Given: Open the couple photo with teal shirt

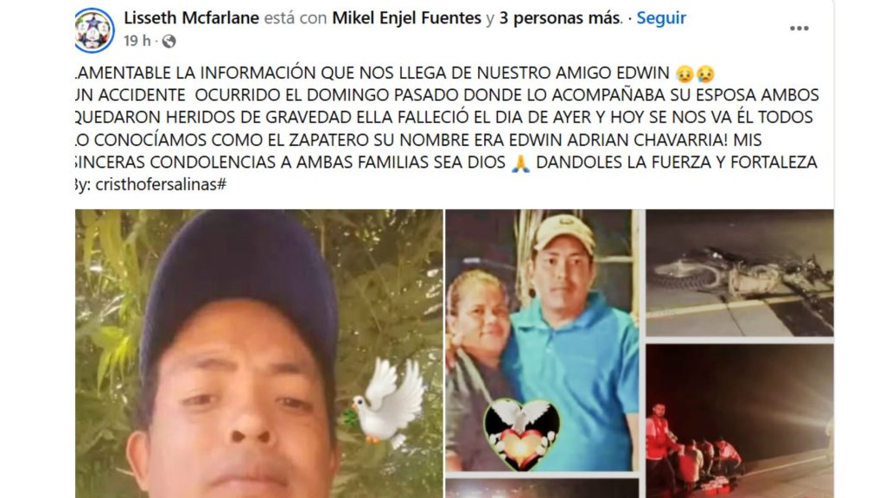Looking at the screenshot, I should tap(542, 341).
